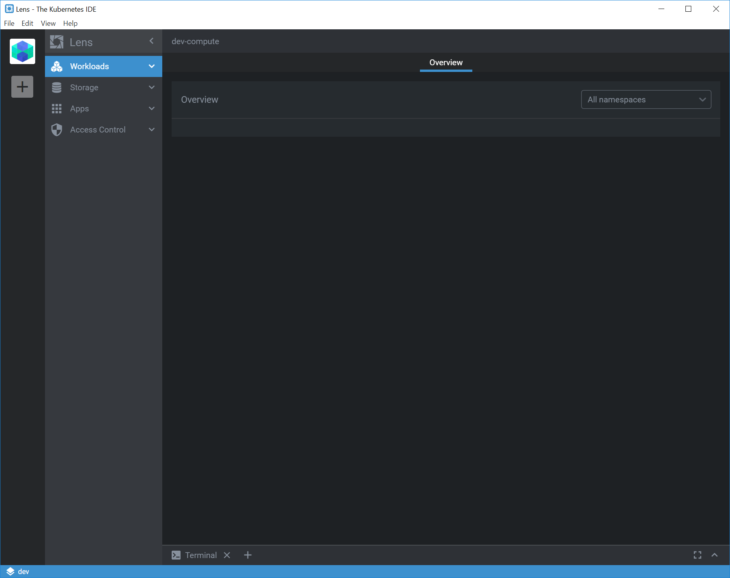Click the dev workspace label in status bar
The image size is (730, 578).
pos(23,571)
